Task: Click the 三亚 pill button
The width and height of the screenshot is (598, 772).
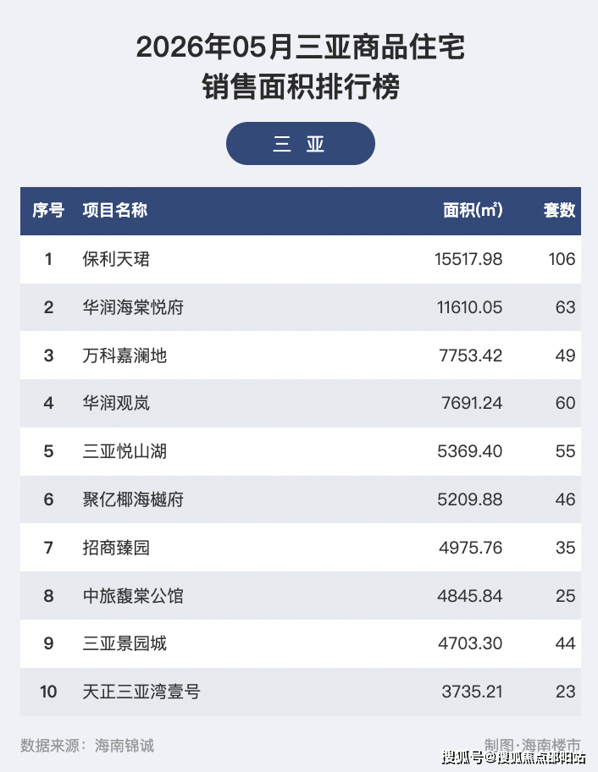Action: click(301, 144)
